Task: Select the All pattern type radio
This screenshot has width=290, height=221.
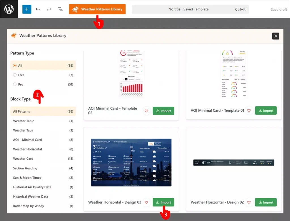Action: click(x=14, y=65)
